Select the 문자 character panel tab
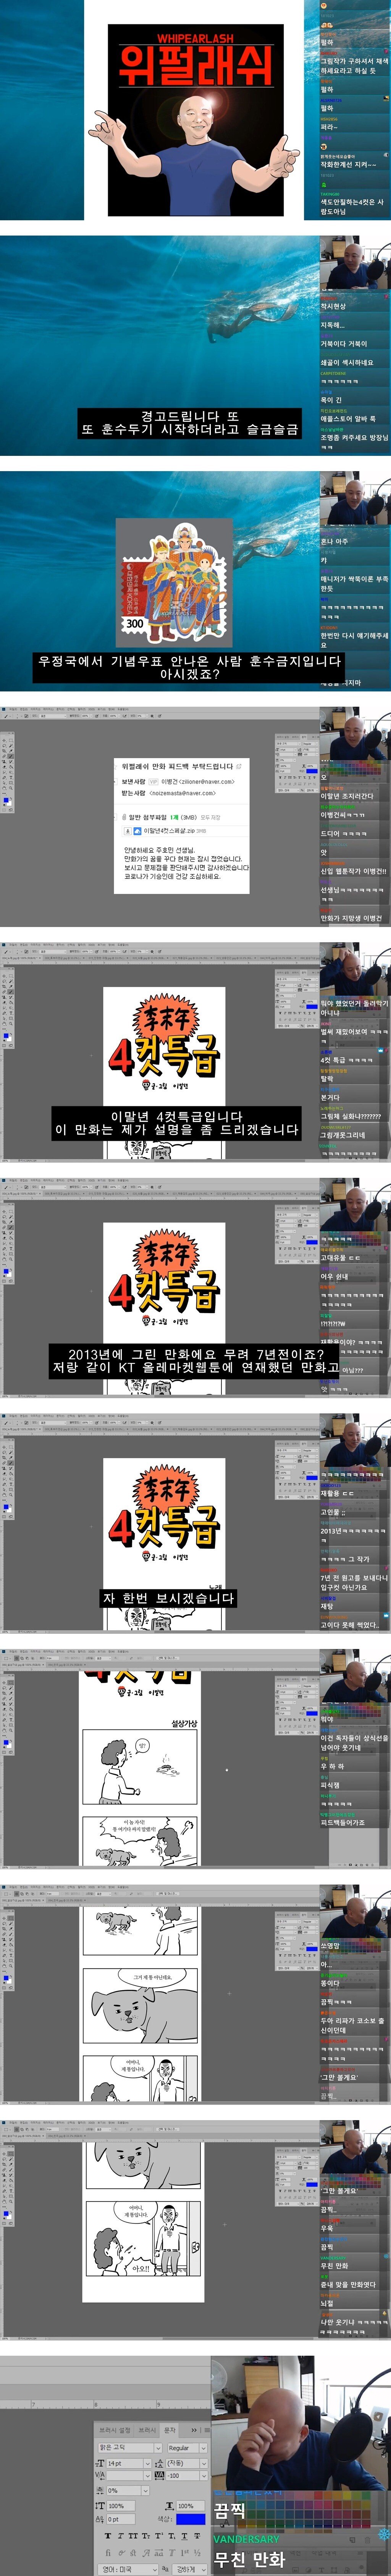This screenshot has width=391, height=2576. [x=170, y=2430]
